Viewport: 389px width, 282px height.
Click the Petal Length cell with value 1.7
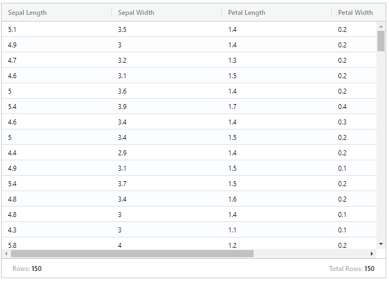[276, 107]
